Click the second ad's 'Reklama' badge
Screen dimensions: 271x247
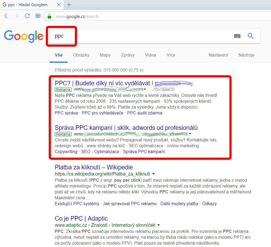click(63, 134)
